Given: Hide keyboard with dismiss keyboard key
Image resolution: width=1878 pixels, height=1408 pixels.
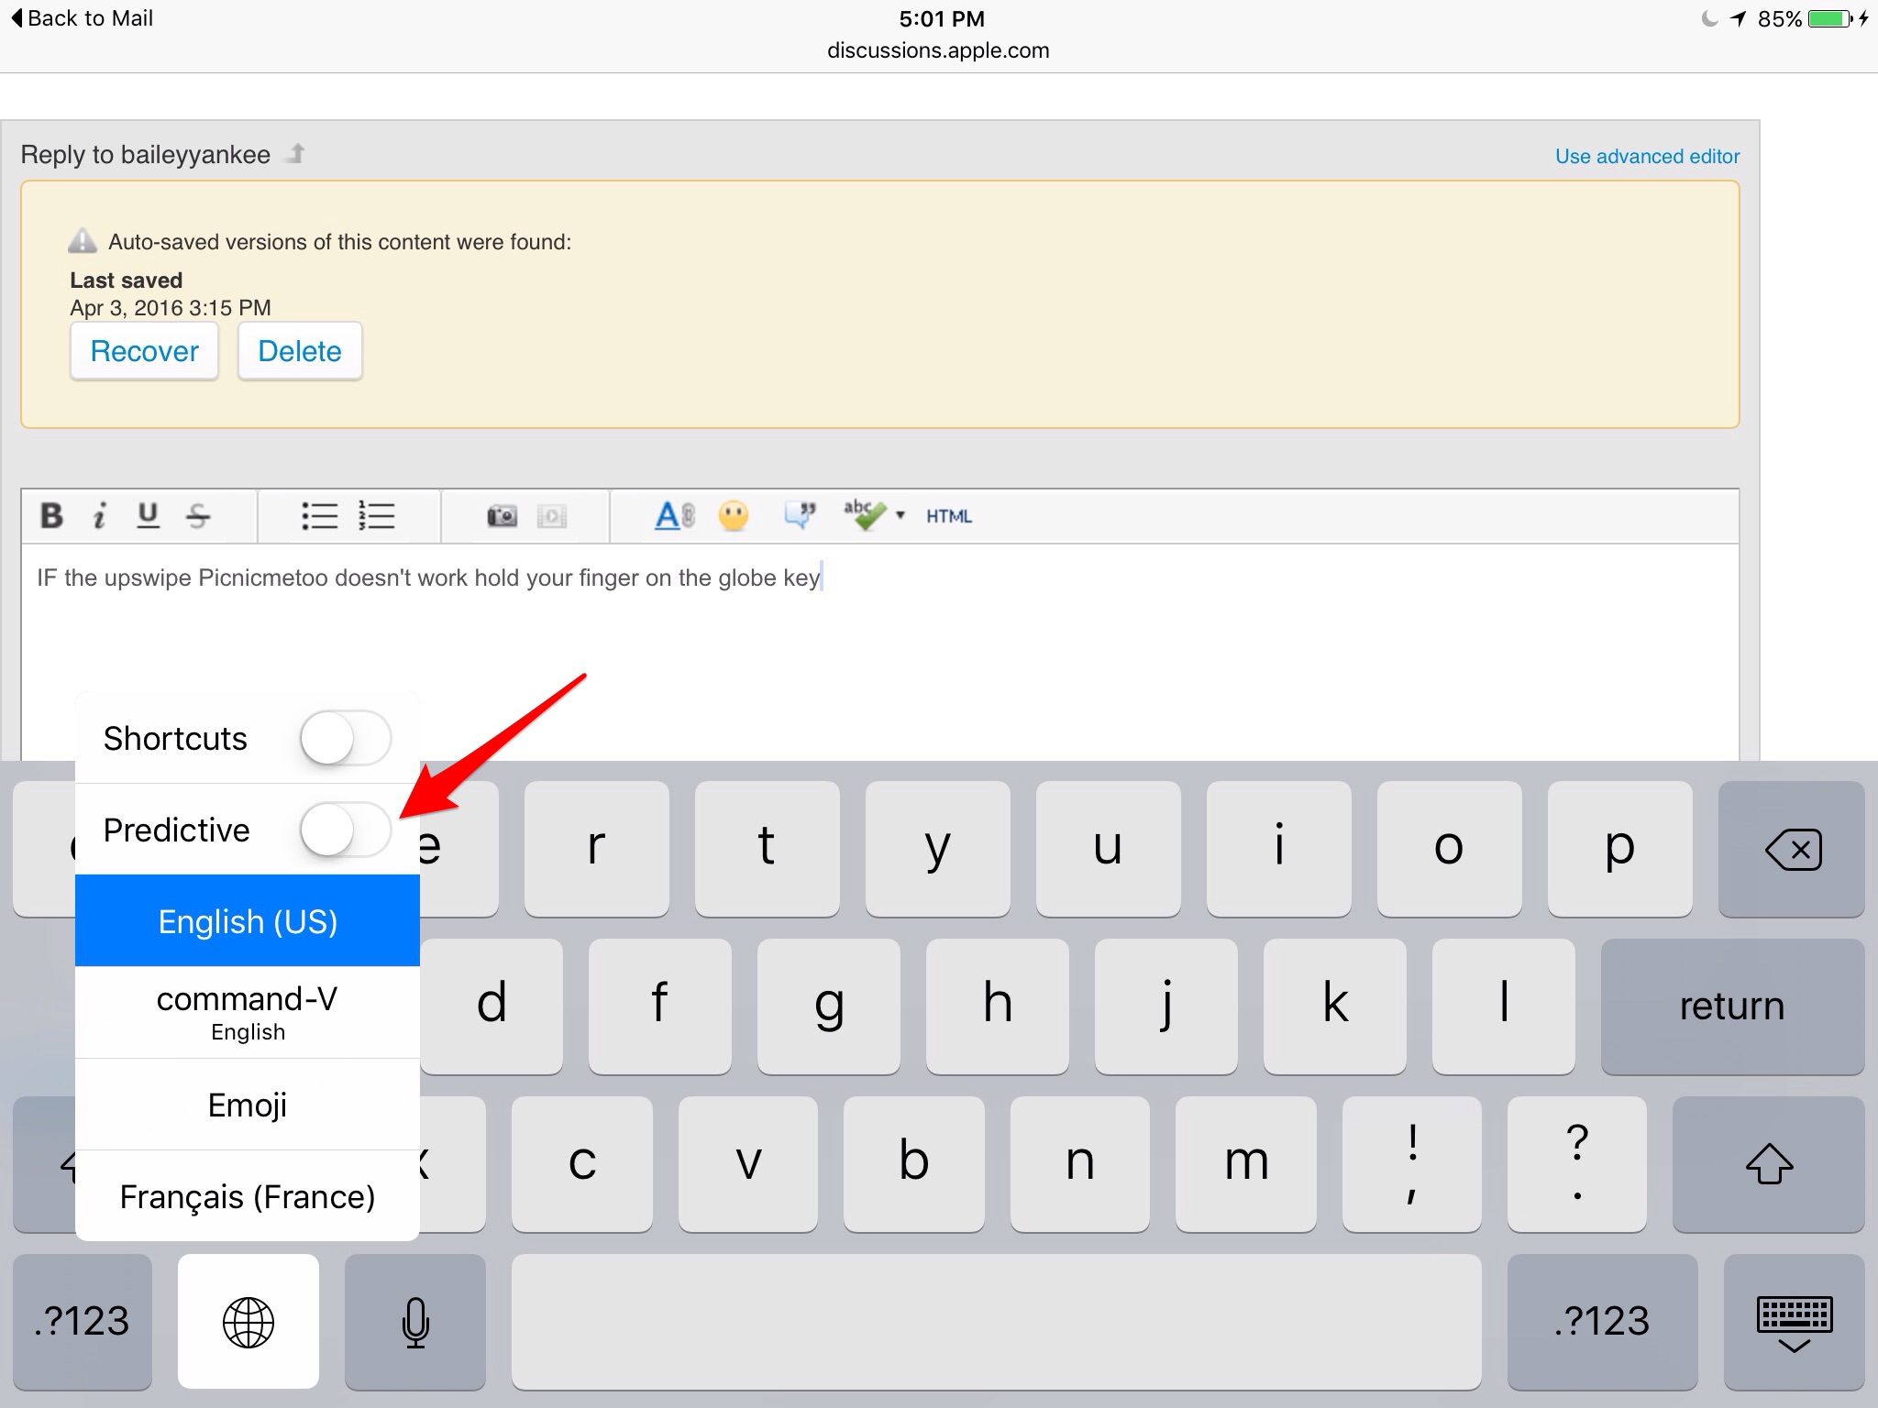Looking at the screenshot, I should point(1794,1322).
